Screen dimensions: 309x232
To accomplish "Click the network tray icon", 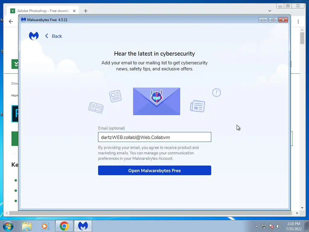I will pyautogui.click(x=264, y=226).
